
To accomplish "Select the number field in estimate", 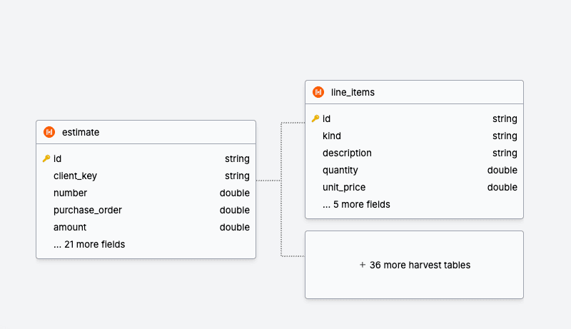I will coord(70,193).
